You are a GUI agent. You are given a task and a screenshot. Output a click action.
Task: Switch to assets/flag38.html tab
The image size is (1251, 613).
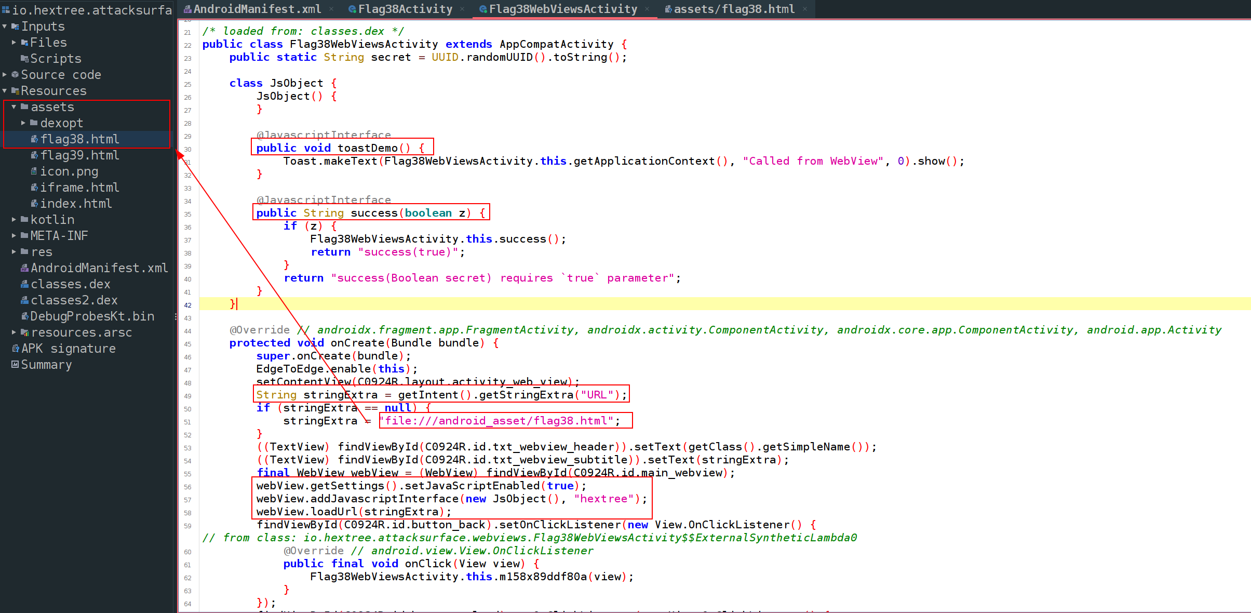734,9
